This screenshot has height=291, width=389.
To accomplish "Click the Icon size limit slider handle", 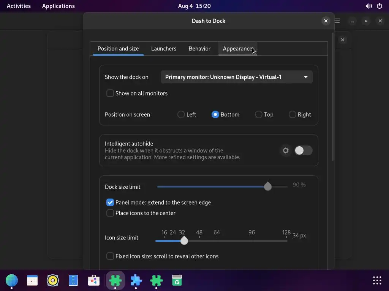I will (184, 241).
